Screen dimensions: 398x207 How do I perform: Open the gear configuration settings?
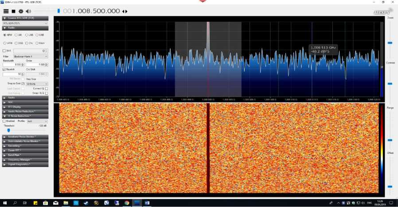pos(21,11)
